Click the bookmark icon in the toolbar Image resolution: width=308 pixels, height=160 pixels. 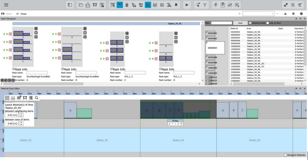[x=176, y=5]
